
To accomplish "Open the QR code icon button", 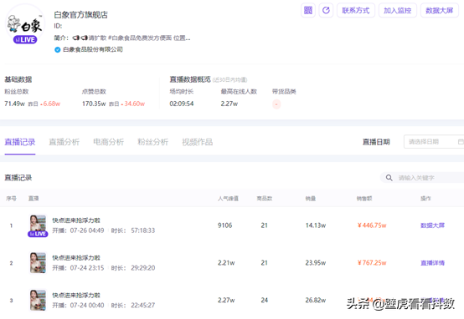I will [308, 10].
